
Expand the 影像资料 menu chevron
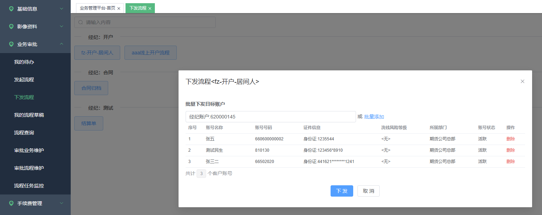point(62,26)
